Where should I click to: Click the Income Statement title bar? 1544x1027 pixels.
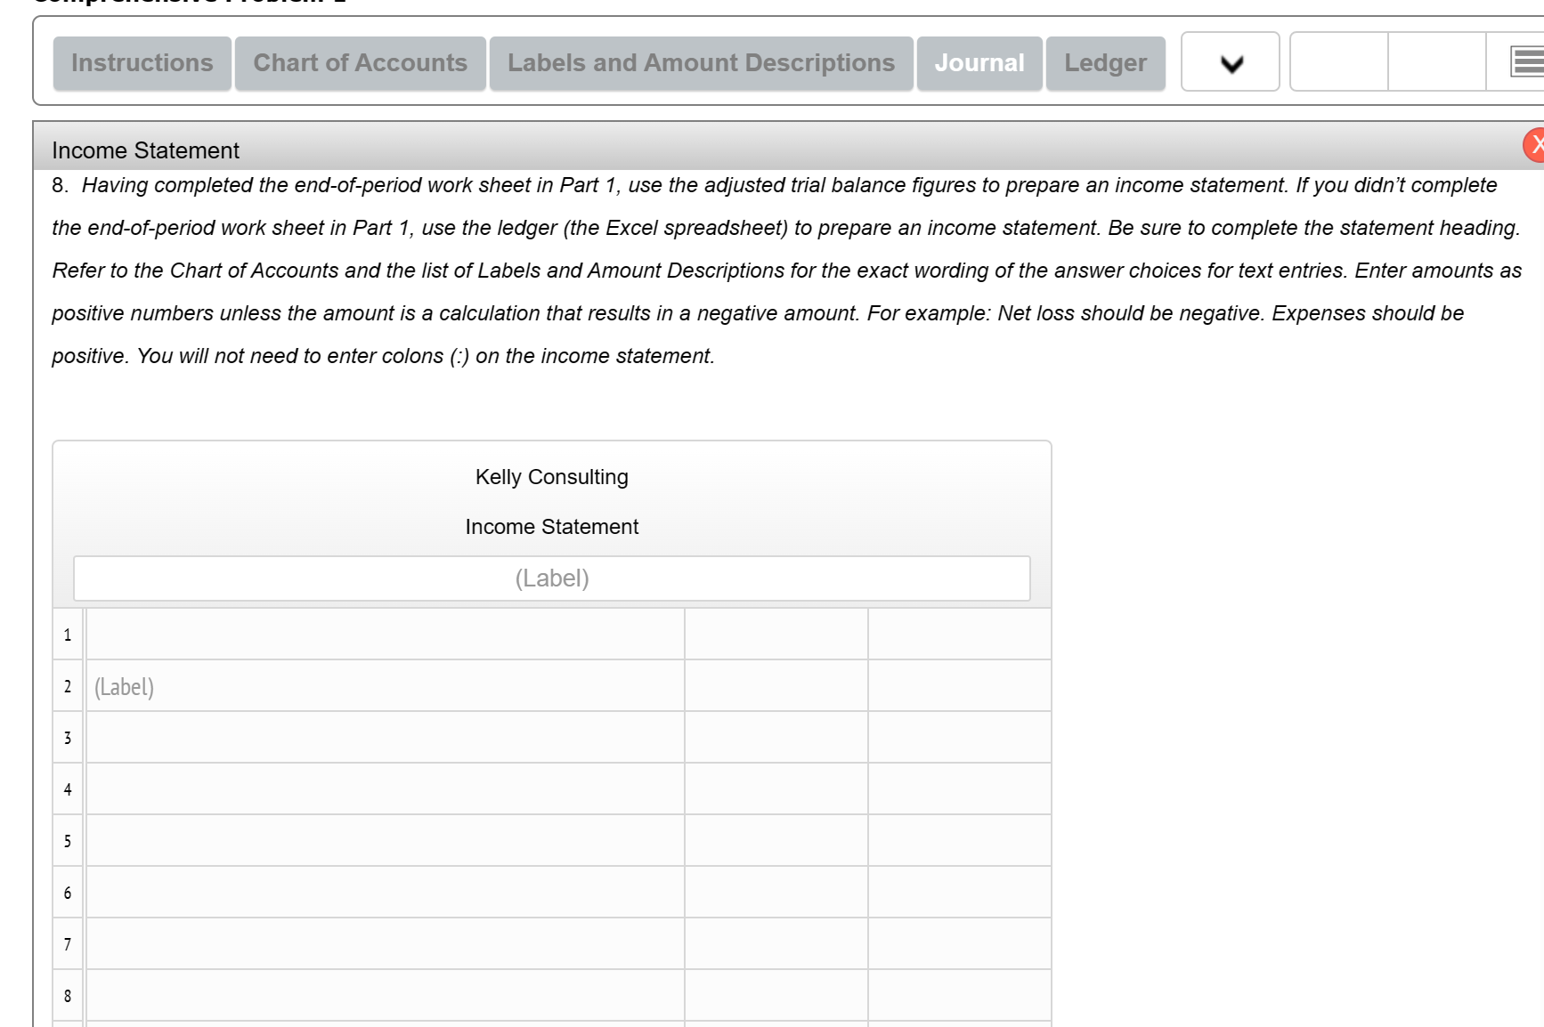coord(145,150)
